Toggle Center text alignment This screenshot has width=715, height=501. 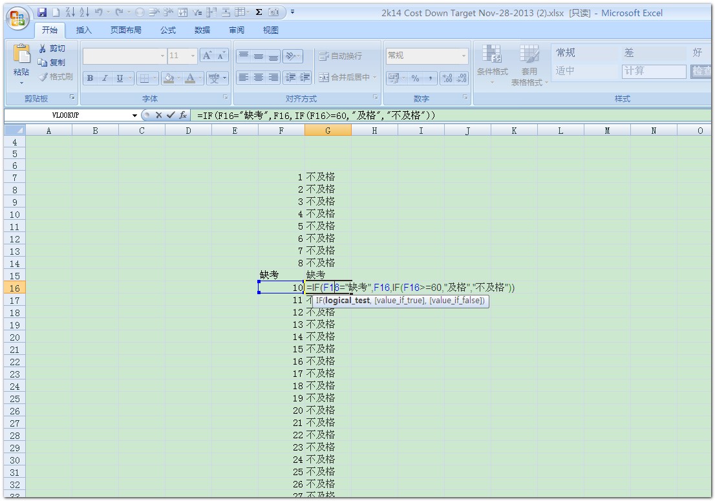259,77
